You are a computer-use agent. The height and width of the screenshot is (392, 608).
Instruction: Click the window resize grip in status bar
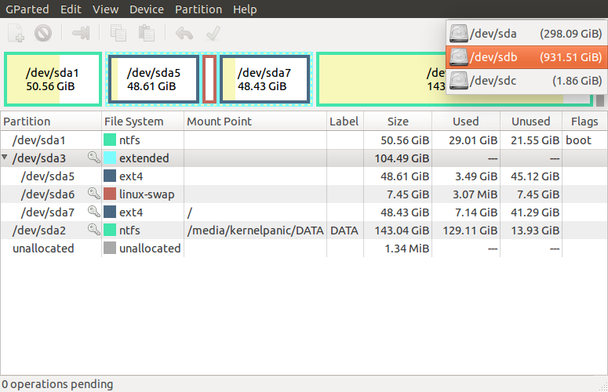click(x=603, y=387)
